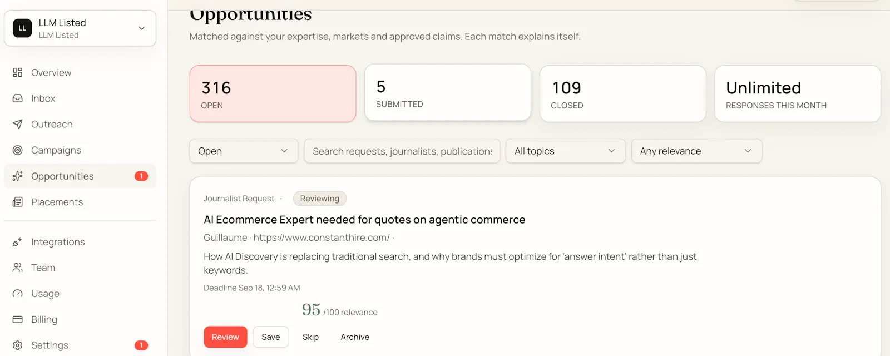The height and width of the screenshot is (356, 890).
Task: Click the Reviewing status tag
Action: (x=320, y=199)
